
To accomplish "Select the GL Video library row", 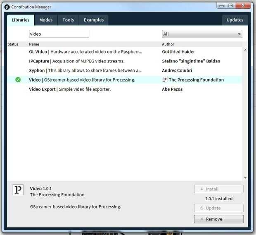I will [x=125, y=52].
